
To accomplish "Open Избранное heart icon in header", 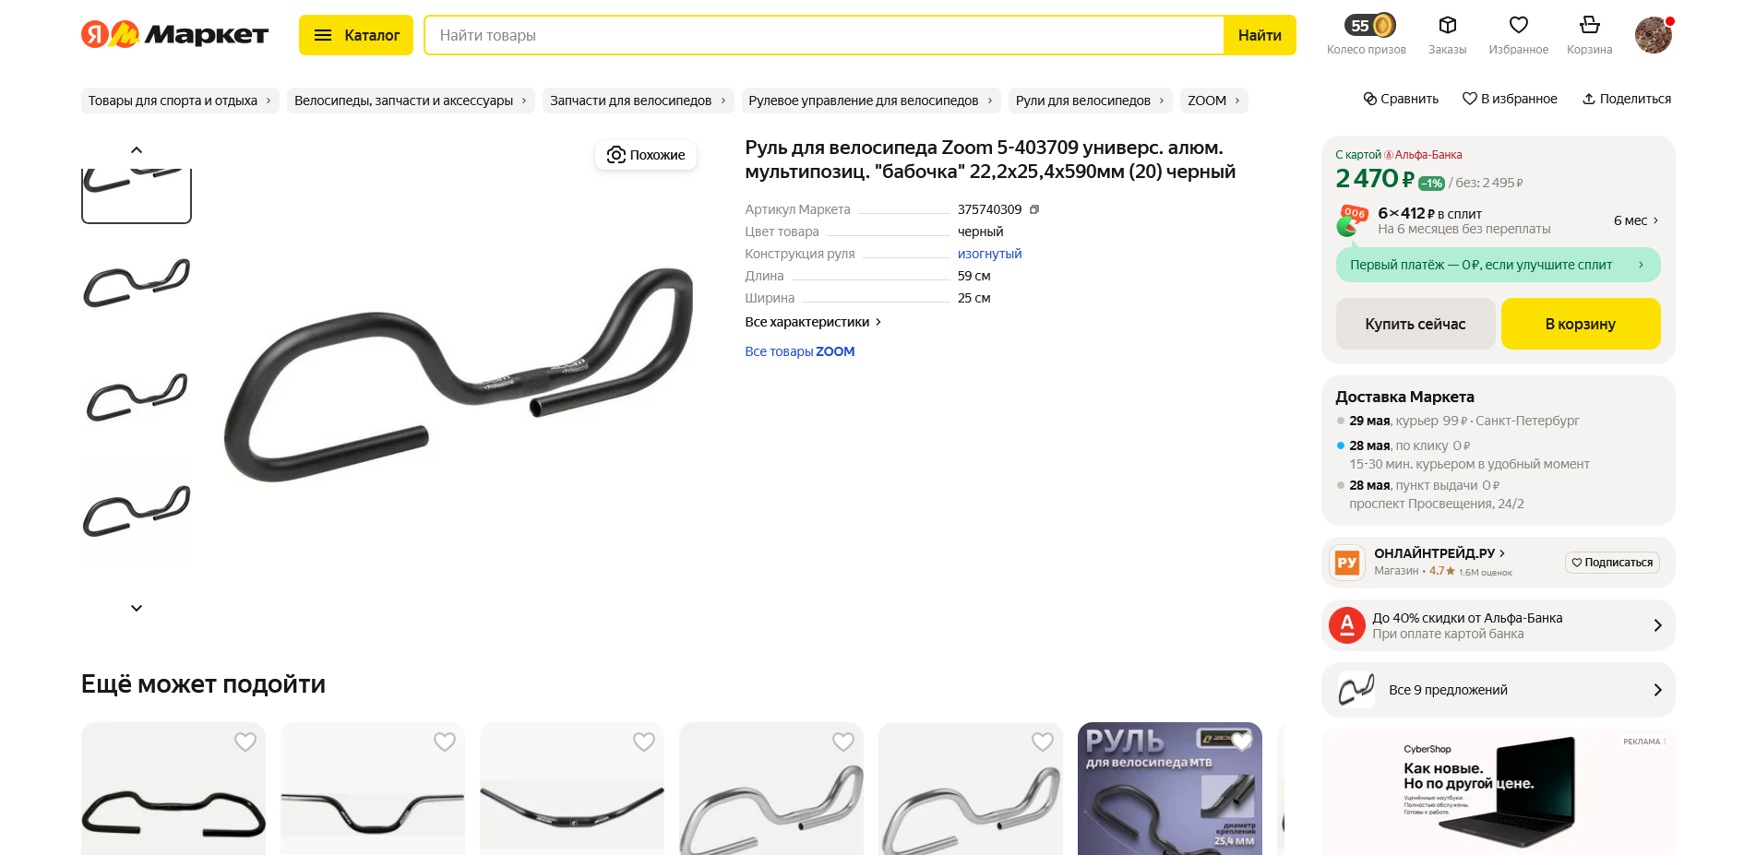I will click(1518, 25).
